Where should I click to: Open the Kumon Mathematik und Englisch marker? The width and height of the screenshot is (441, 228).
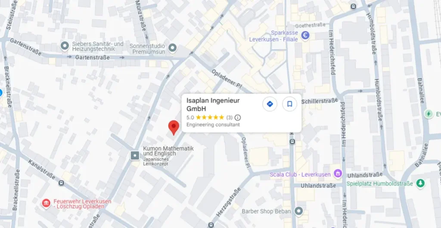[135, 156]
